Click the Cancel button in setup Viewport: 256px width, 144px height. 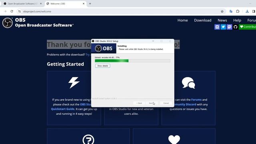coord(166,103)
